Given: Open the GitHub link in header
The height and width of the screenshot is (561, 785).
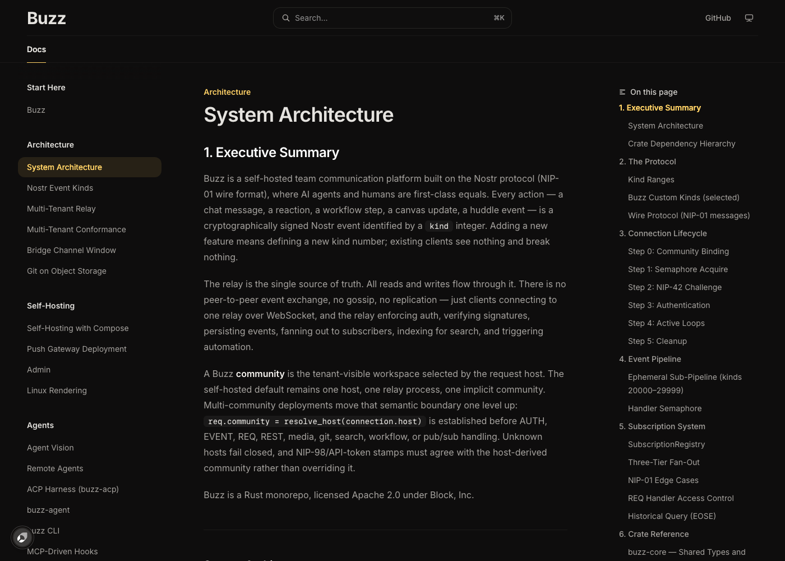Looking at the screenshot, I should (718, 18).
